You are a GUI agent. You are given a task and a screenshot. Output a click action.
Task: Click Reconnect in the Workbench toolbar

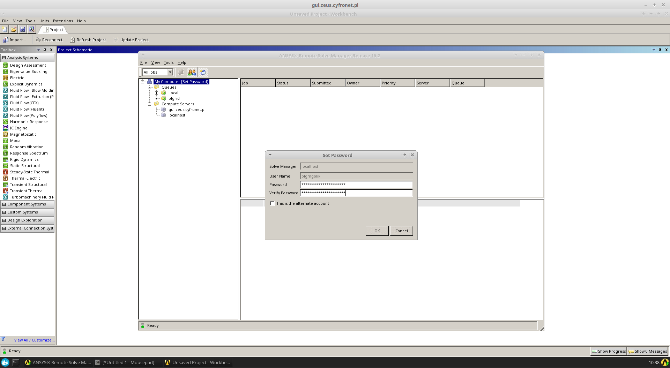(x=49, y=40)
